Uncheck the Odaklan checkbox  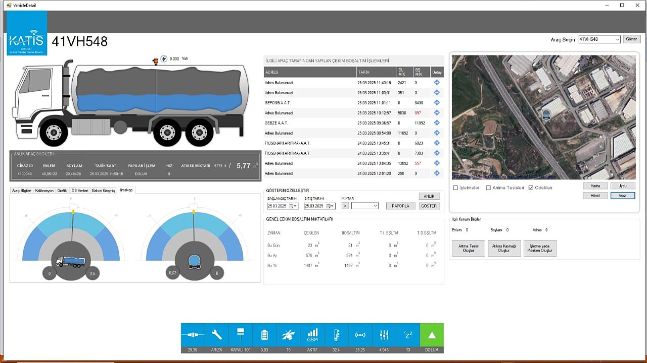(531, 188)
